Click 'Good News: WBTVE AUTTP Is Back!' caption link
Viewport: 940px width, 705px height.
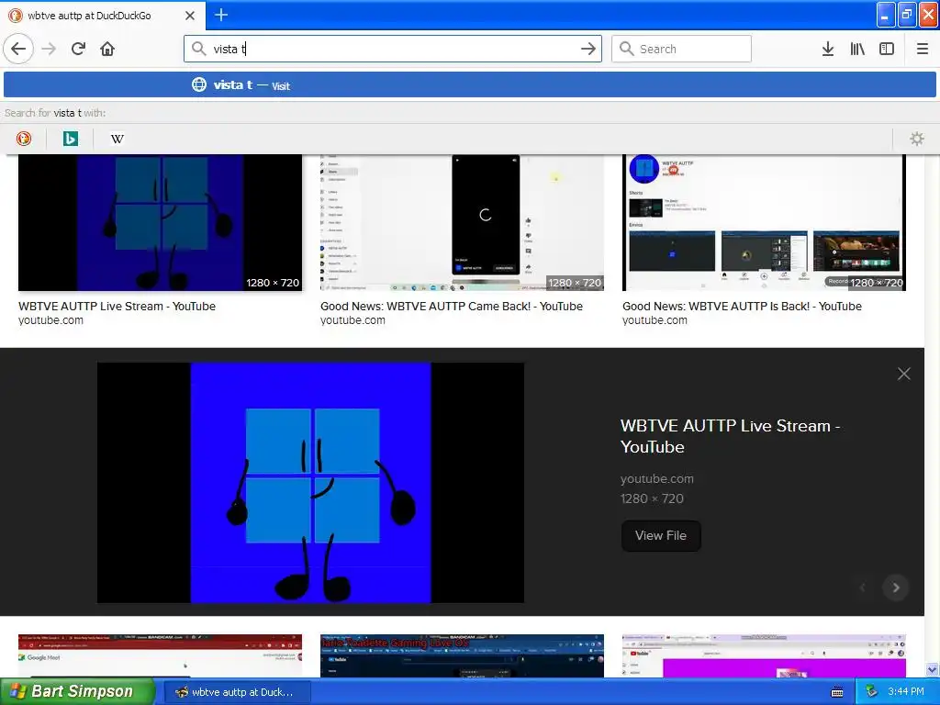742,307
